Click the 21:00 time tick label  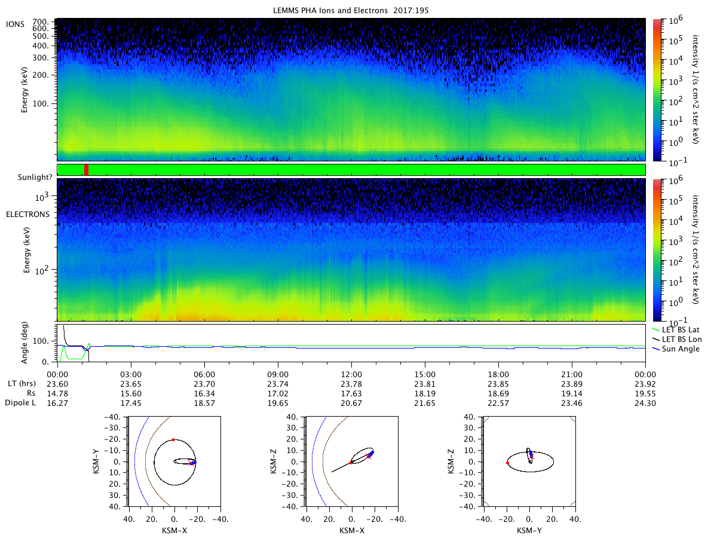[572, 374]
